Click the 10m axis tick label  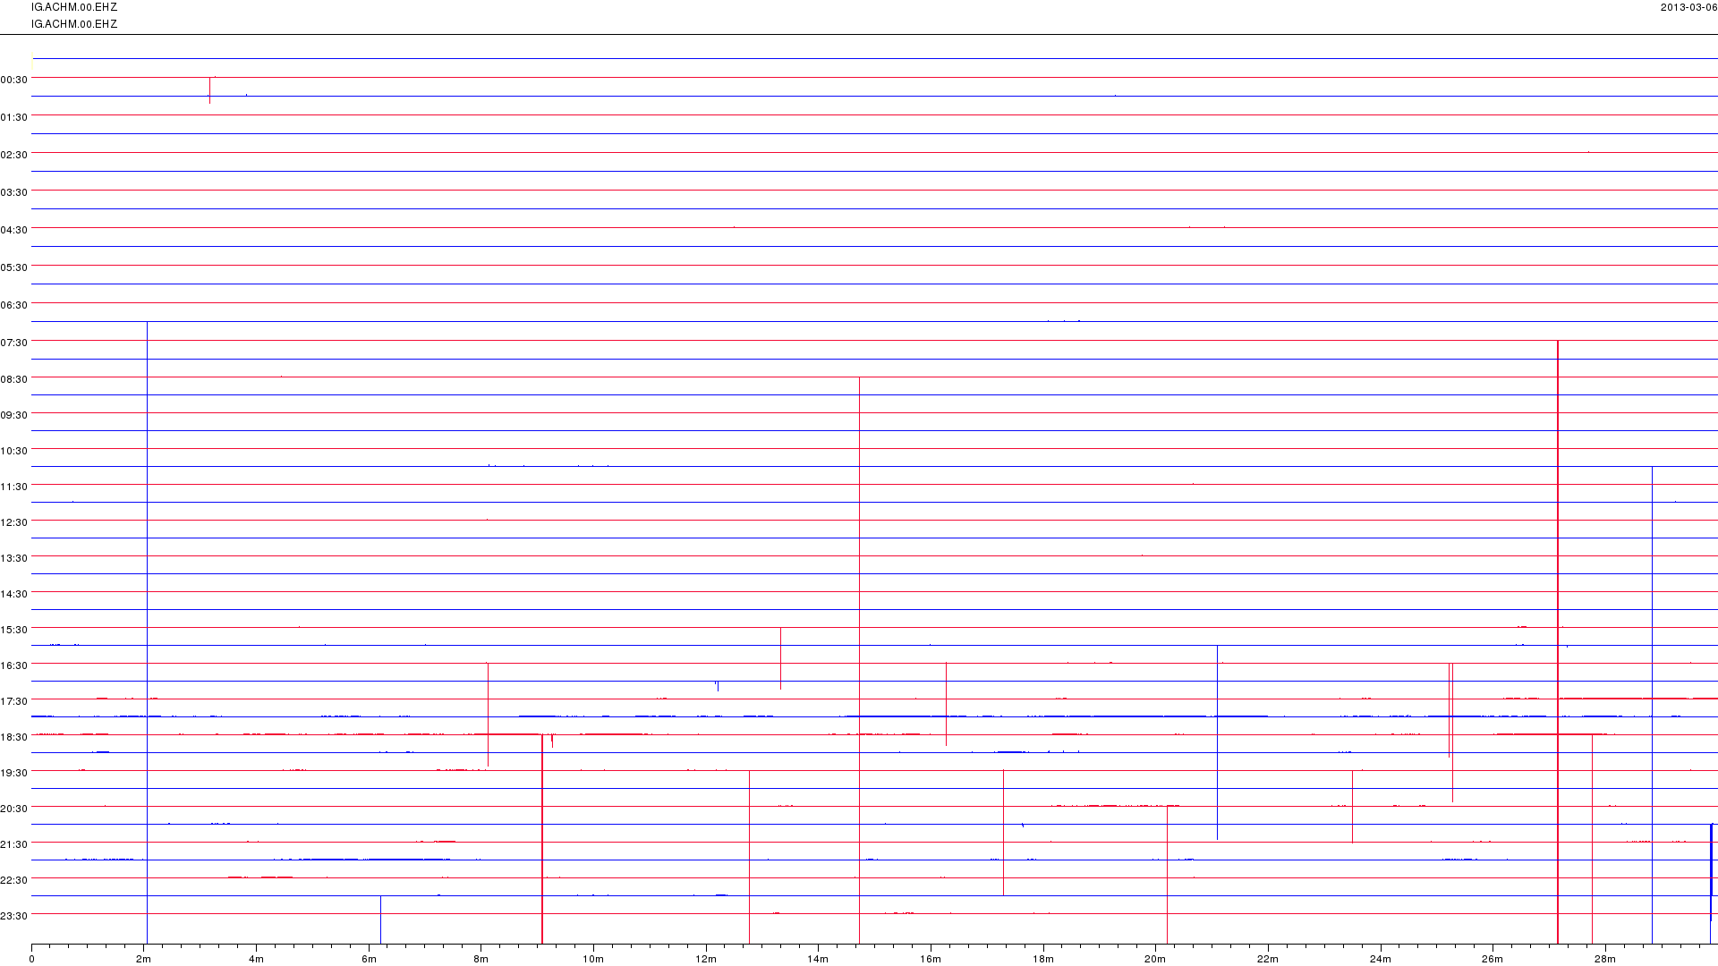[594, 960]
